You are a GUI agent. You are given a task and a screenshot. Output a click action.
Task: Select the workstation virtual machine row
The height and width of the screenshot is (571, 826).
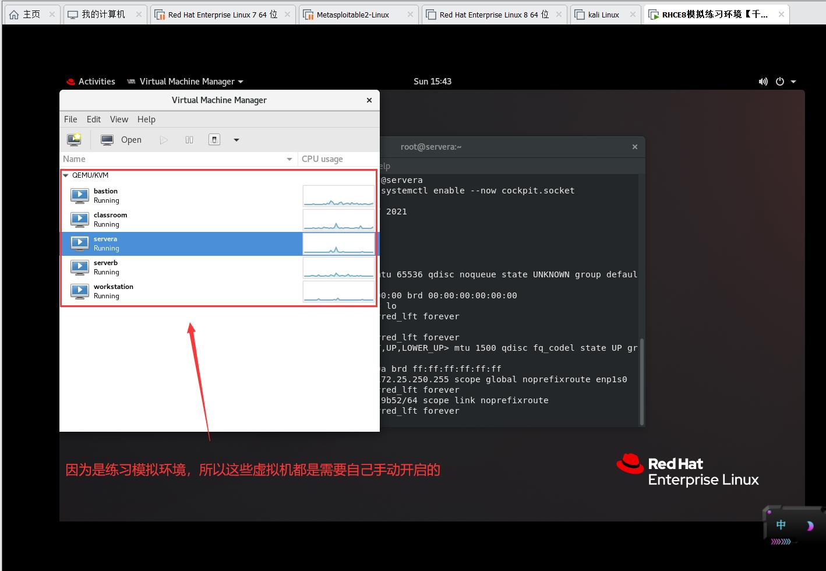click(x=219, y=291)
